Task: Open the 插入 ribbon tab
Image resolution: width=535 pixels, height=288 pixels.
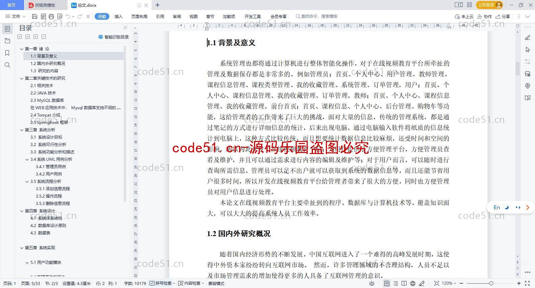Action: coord(119,16)
